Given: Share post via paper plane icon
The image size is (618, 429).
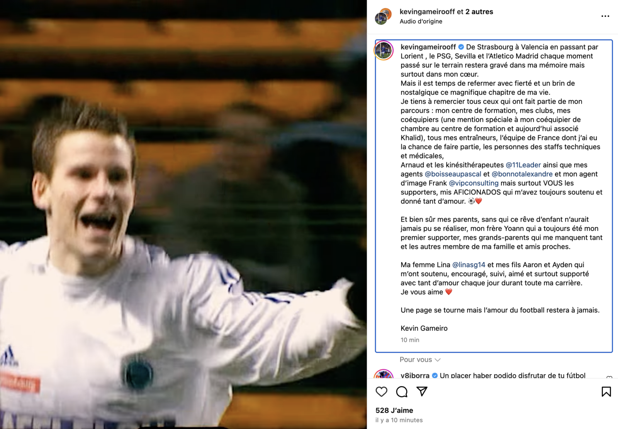Looking at the screenshot, I should [x=422, y=392].
